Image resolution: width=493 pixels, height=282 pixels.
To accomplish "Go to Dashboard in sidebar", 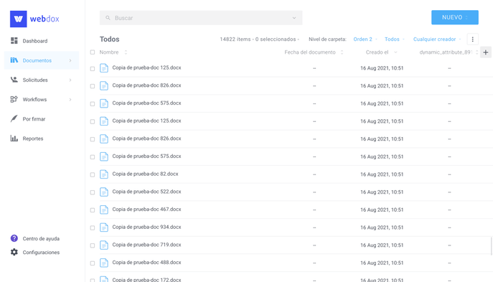I will (x=42, y=41).
